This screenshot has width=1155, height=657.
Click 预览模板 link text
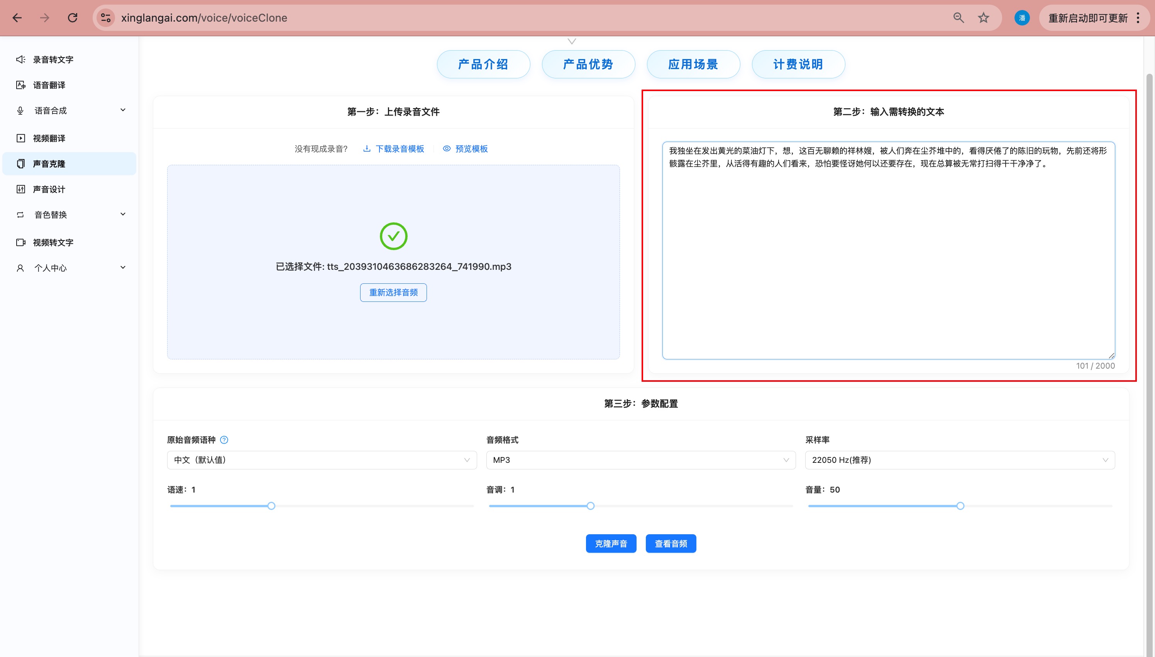(471, 149)
